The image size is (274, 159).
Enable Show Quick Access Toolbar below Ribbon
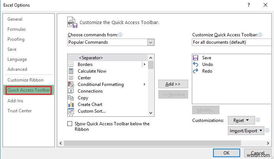[70, 124]
